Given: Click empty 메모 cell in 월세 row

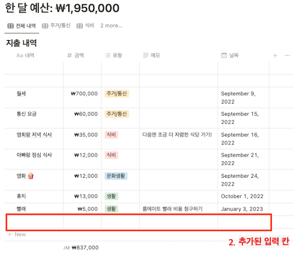Looking at the screenshot, I should click(x=178, y=98).
